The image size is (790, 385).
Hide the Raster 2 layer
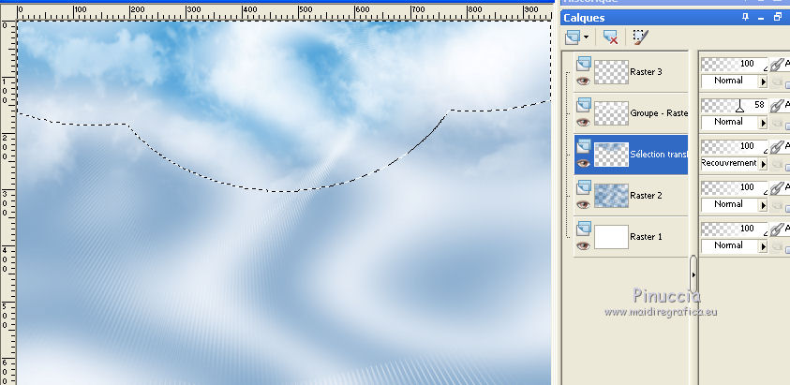coord(584,204)
